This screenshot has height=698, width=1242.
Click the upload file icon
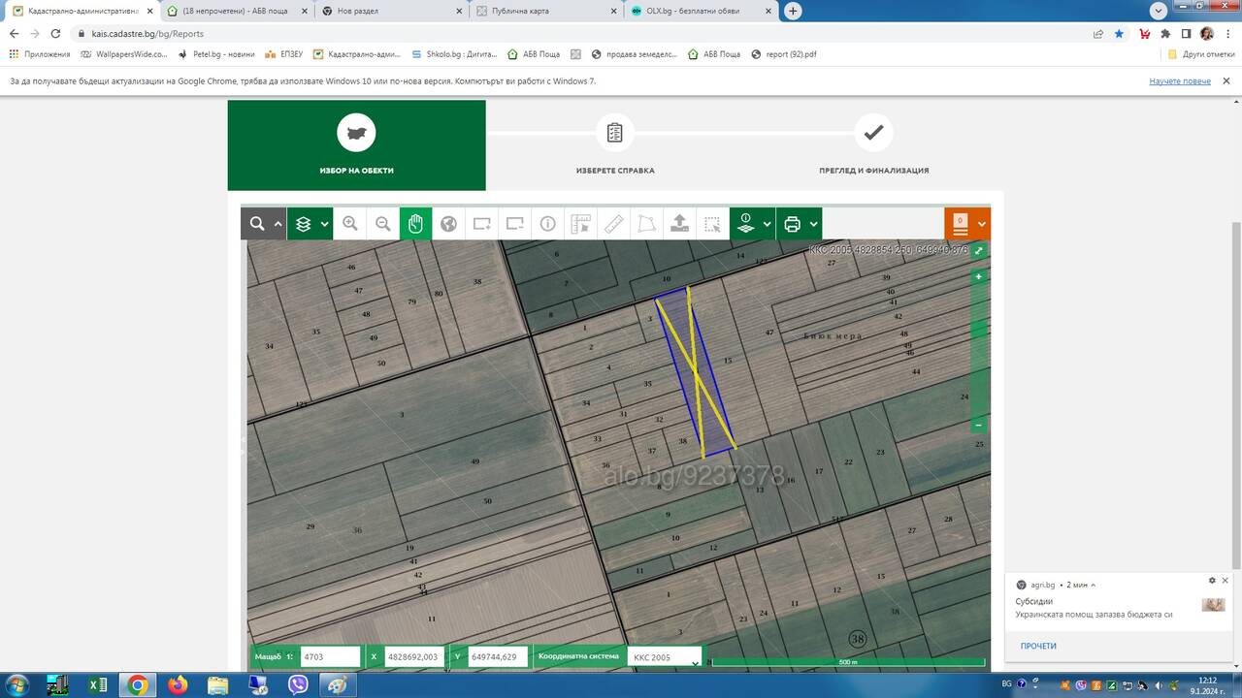pyautogui.click(x=680, y=224)
